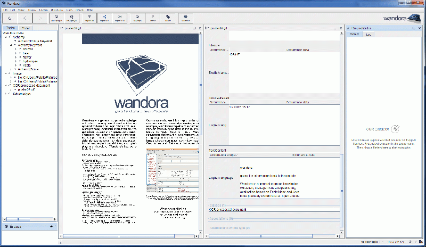This screenshot has height=247, width=426.
Task: Open the Help menu
Action: (x=89, y=10)
